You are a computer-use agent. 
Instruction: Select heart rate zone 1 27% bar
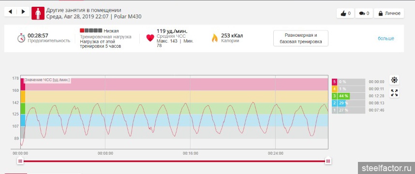click(348, 110)
